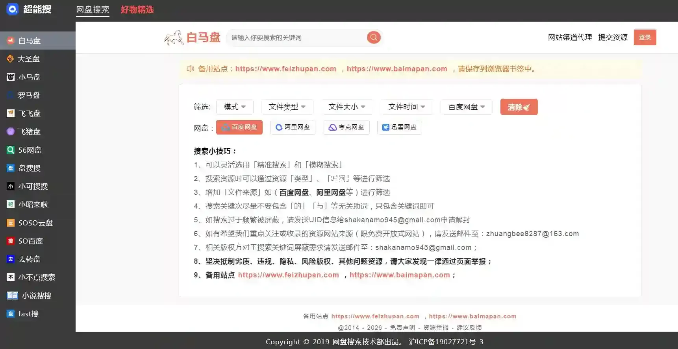Toggle the 阿里网盘 source filter
The width and height of the screenshot is (678, 349).
[x=293, y=127]
